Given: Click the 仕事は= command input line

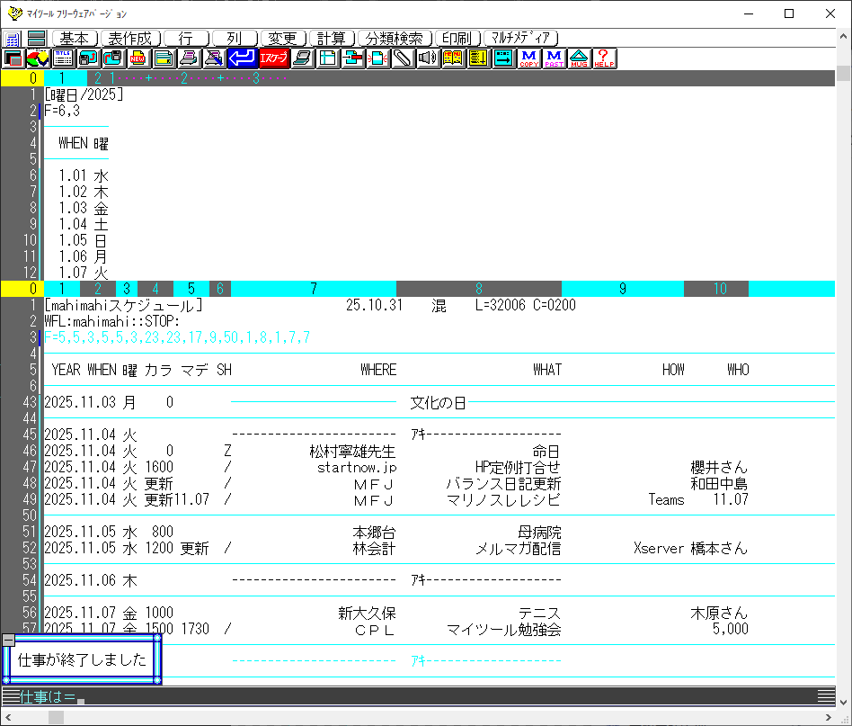Looking at the screenshot, I should pos(359,697).
